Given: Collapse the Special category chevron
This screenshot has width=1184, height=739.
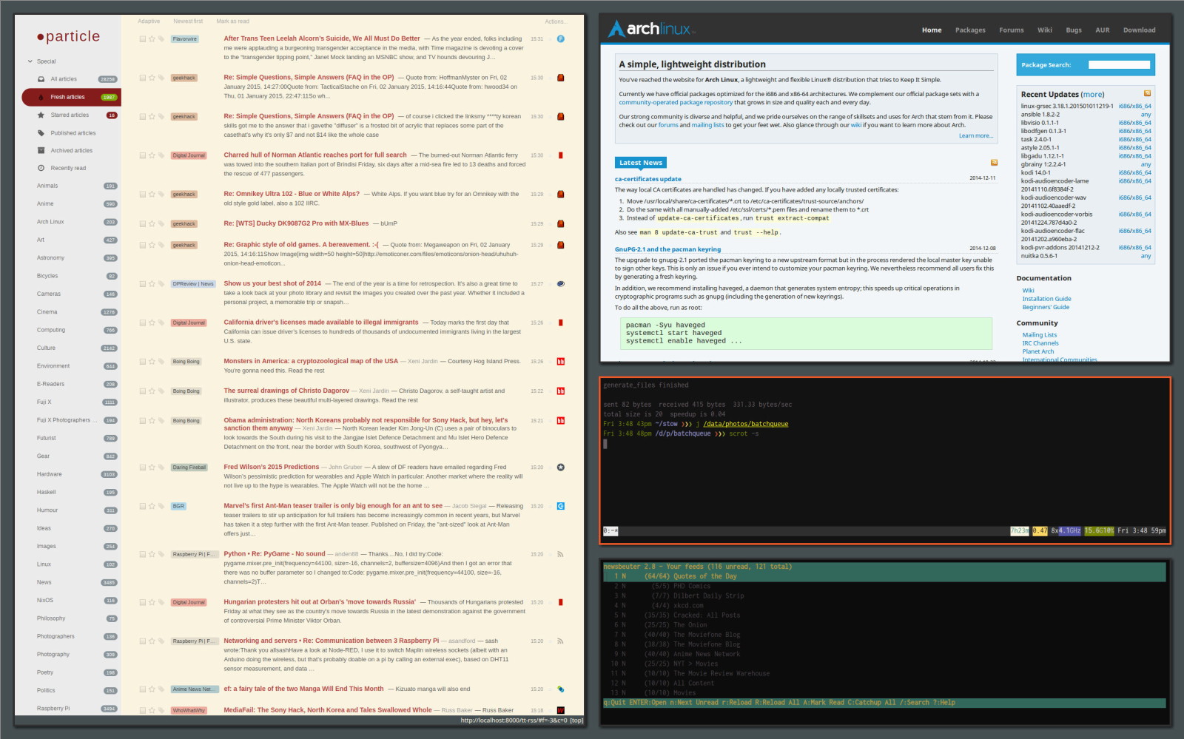Looking at the screenshot, I should click(30, 61).
